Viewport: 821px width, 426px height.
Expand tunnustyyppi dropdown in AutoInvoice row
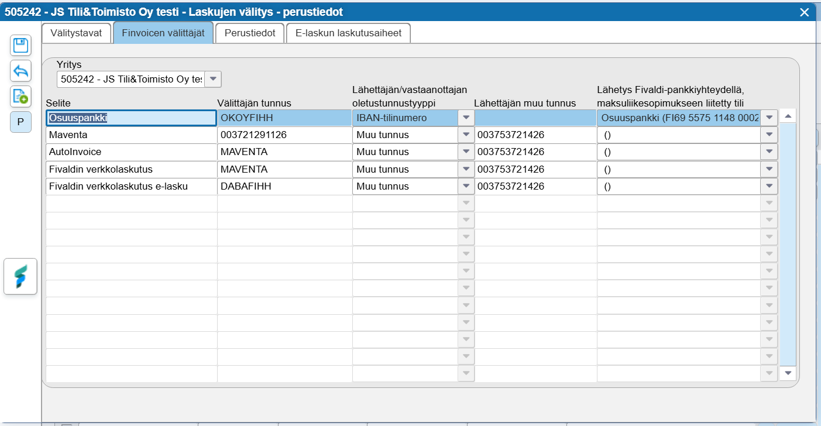click(466, 152)
